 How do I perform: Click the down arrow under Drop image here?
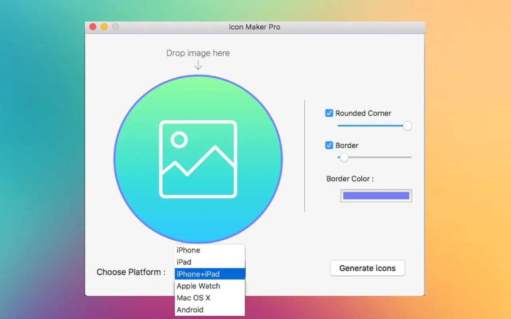[x=198, y=65]
